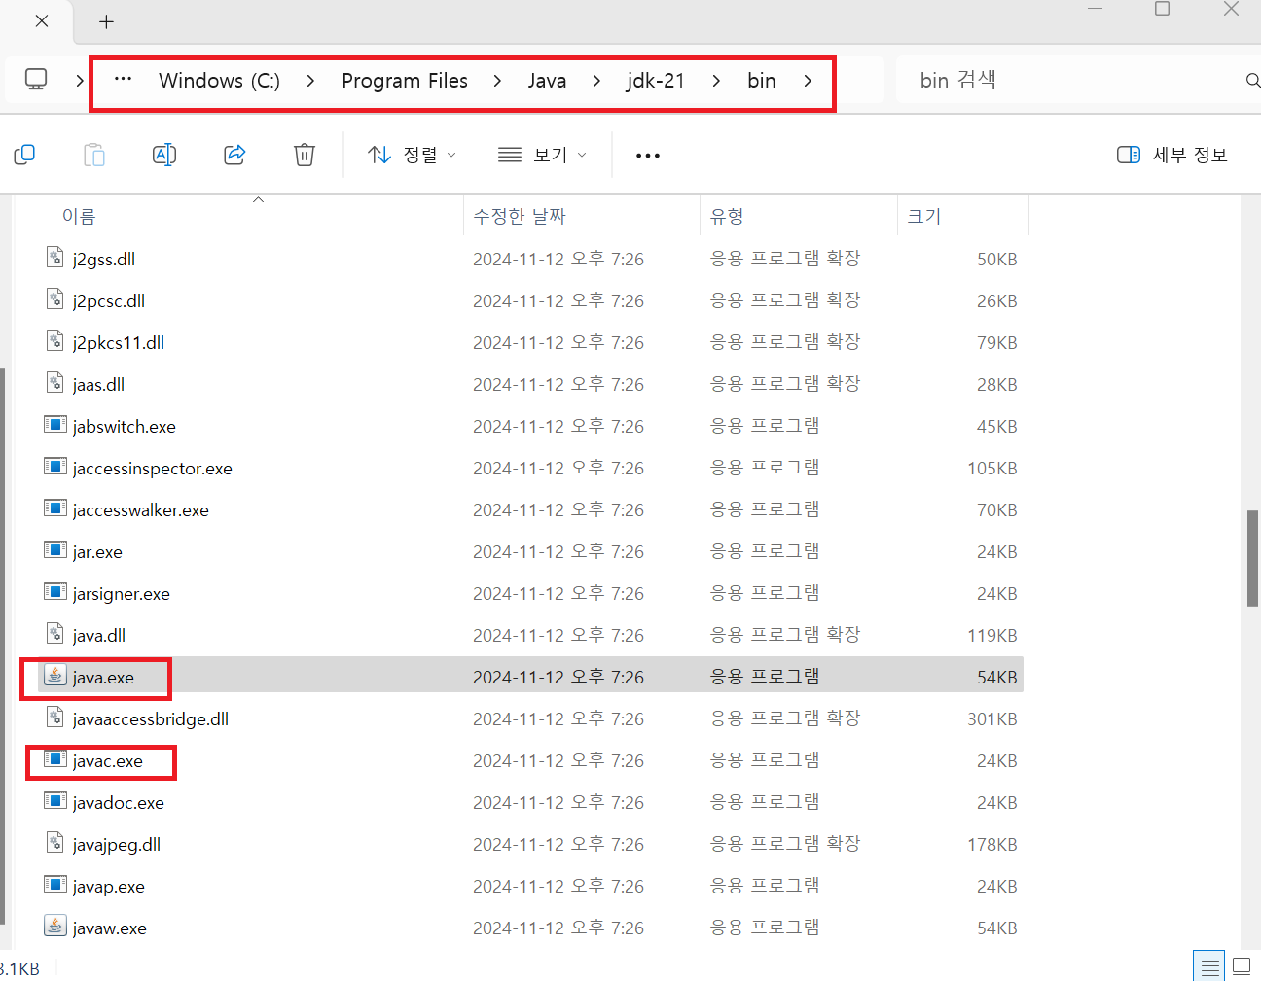Go to Windows (C:) in breadcrumb
The width and height of the screenshot is (1261, 981).
[x=220, y=80]
